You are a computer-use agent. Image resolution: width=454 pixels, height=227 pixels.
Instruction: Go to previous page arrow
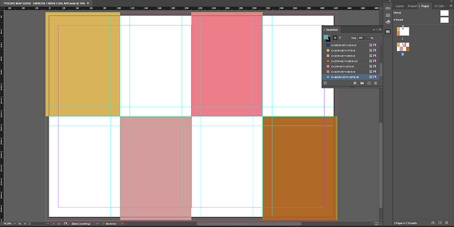pos(25,223)
